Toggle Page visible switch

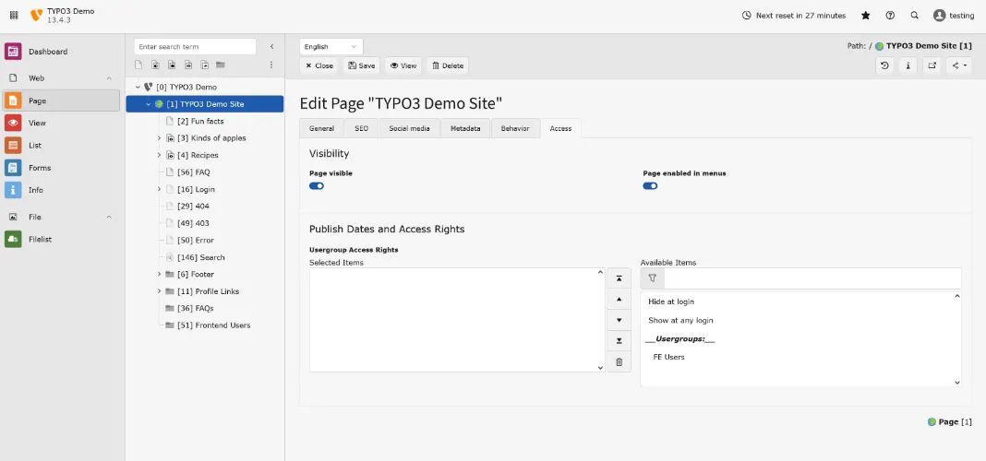[x=317, y=186]
